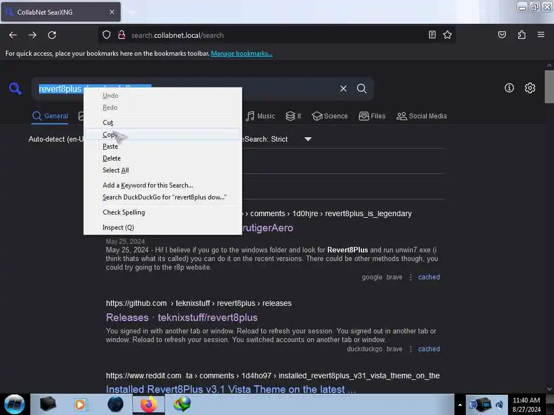Submit search with the magnifier button
Screen dimensions: 554x415
pos(361,89)
